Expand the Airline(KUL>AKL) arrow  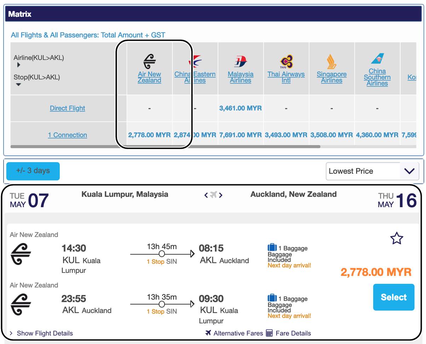tap(18, 65)
